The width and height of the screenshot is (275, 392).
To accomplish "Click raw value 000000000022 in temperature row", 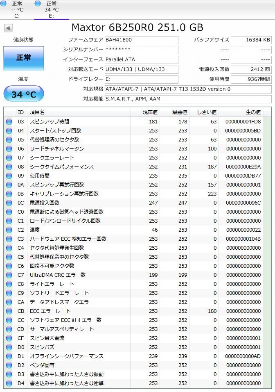I will (x=243, y=230).
